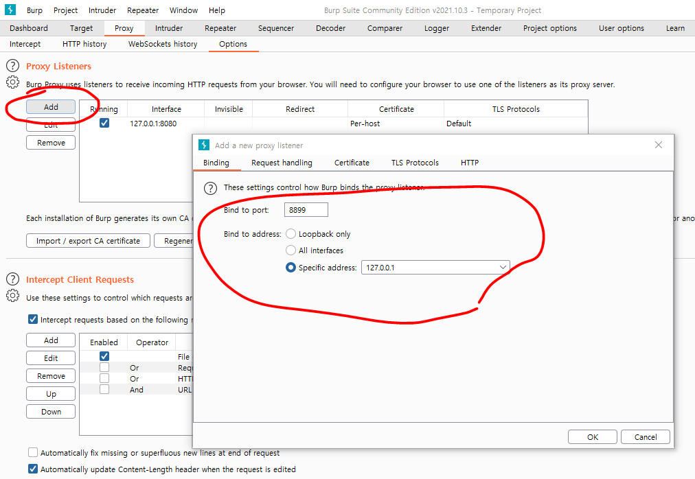The image size is (695, 479).
Task: Toggle automatically fix missing new lines
Action: [33, 452]
